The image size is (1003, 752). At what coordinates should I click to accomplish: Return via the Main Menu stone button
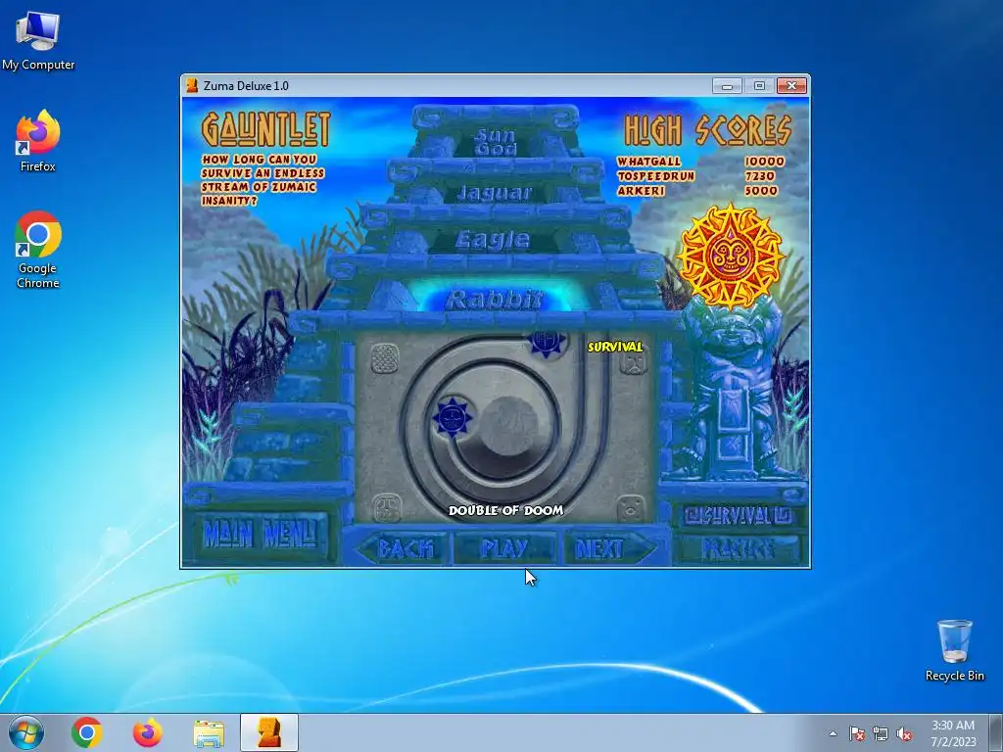pos(261,534)
